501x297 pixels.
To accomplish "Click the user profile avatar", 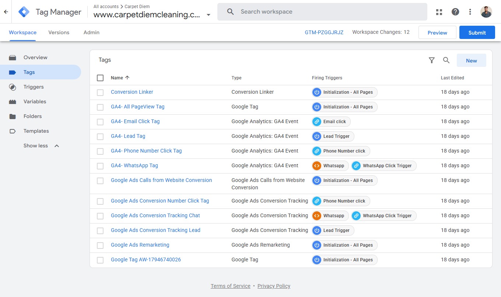I will [486, 12].
